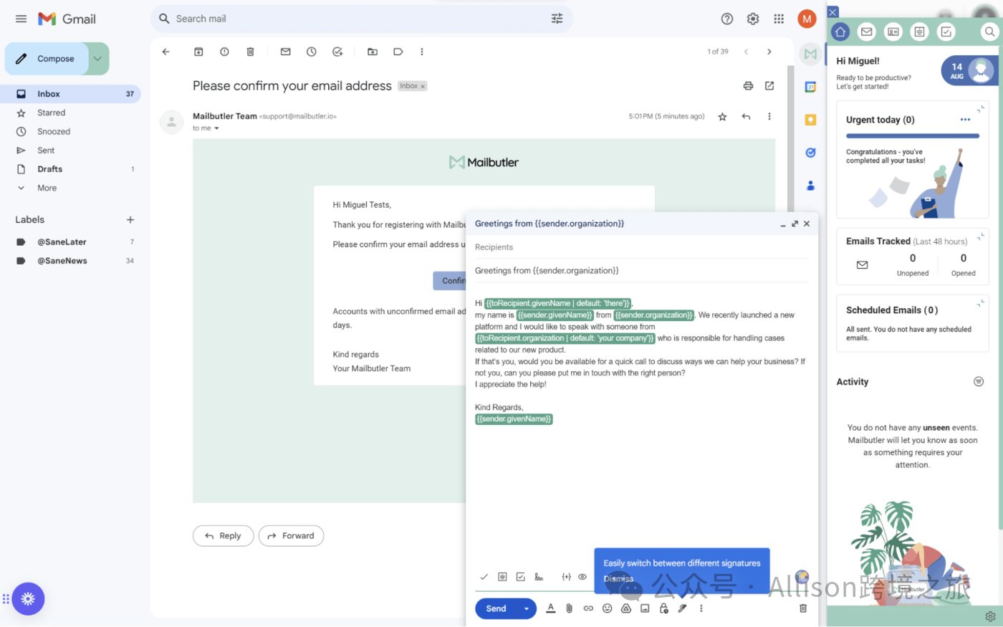Expand the More section in Gmail sidebar
The image size is (1003, 627).
point(47,188)
